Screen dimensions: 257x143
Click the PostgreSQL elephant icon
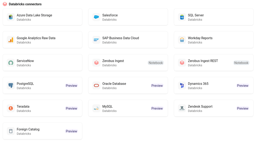pyautogui.click(x=11, y=86)
